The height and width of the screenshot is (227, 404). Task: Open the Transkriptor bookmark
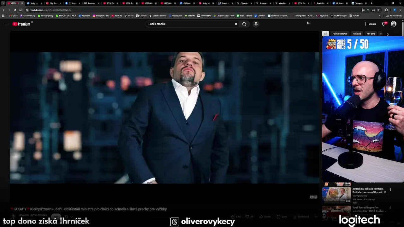coord(175,15)
